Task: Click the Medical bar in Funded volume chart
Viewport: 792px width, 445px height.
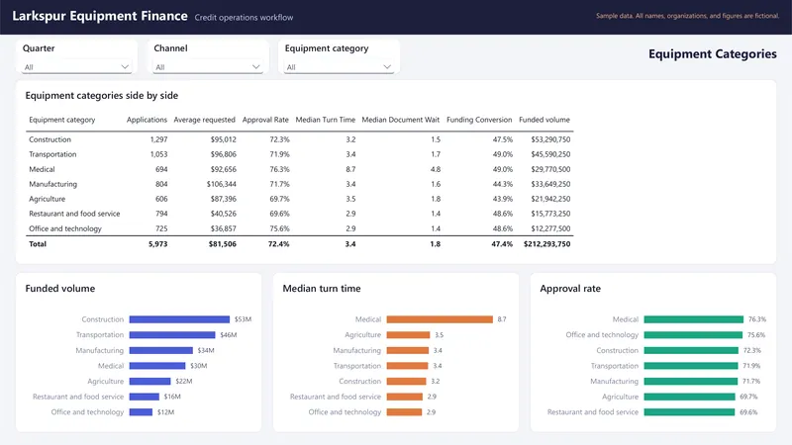Action: click(x=157, y=366)
